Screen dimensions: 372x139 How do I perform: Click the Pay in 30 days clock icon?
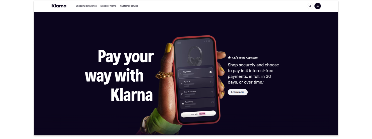(182, 94)
